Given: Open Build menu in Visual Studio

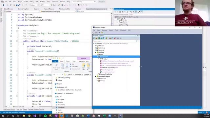Looking at the screenshot, I should pyautogui.click(x=26, y=2).
